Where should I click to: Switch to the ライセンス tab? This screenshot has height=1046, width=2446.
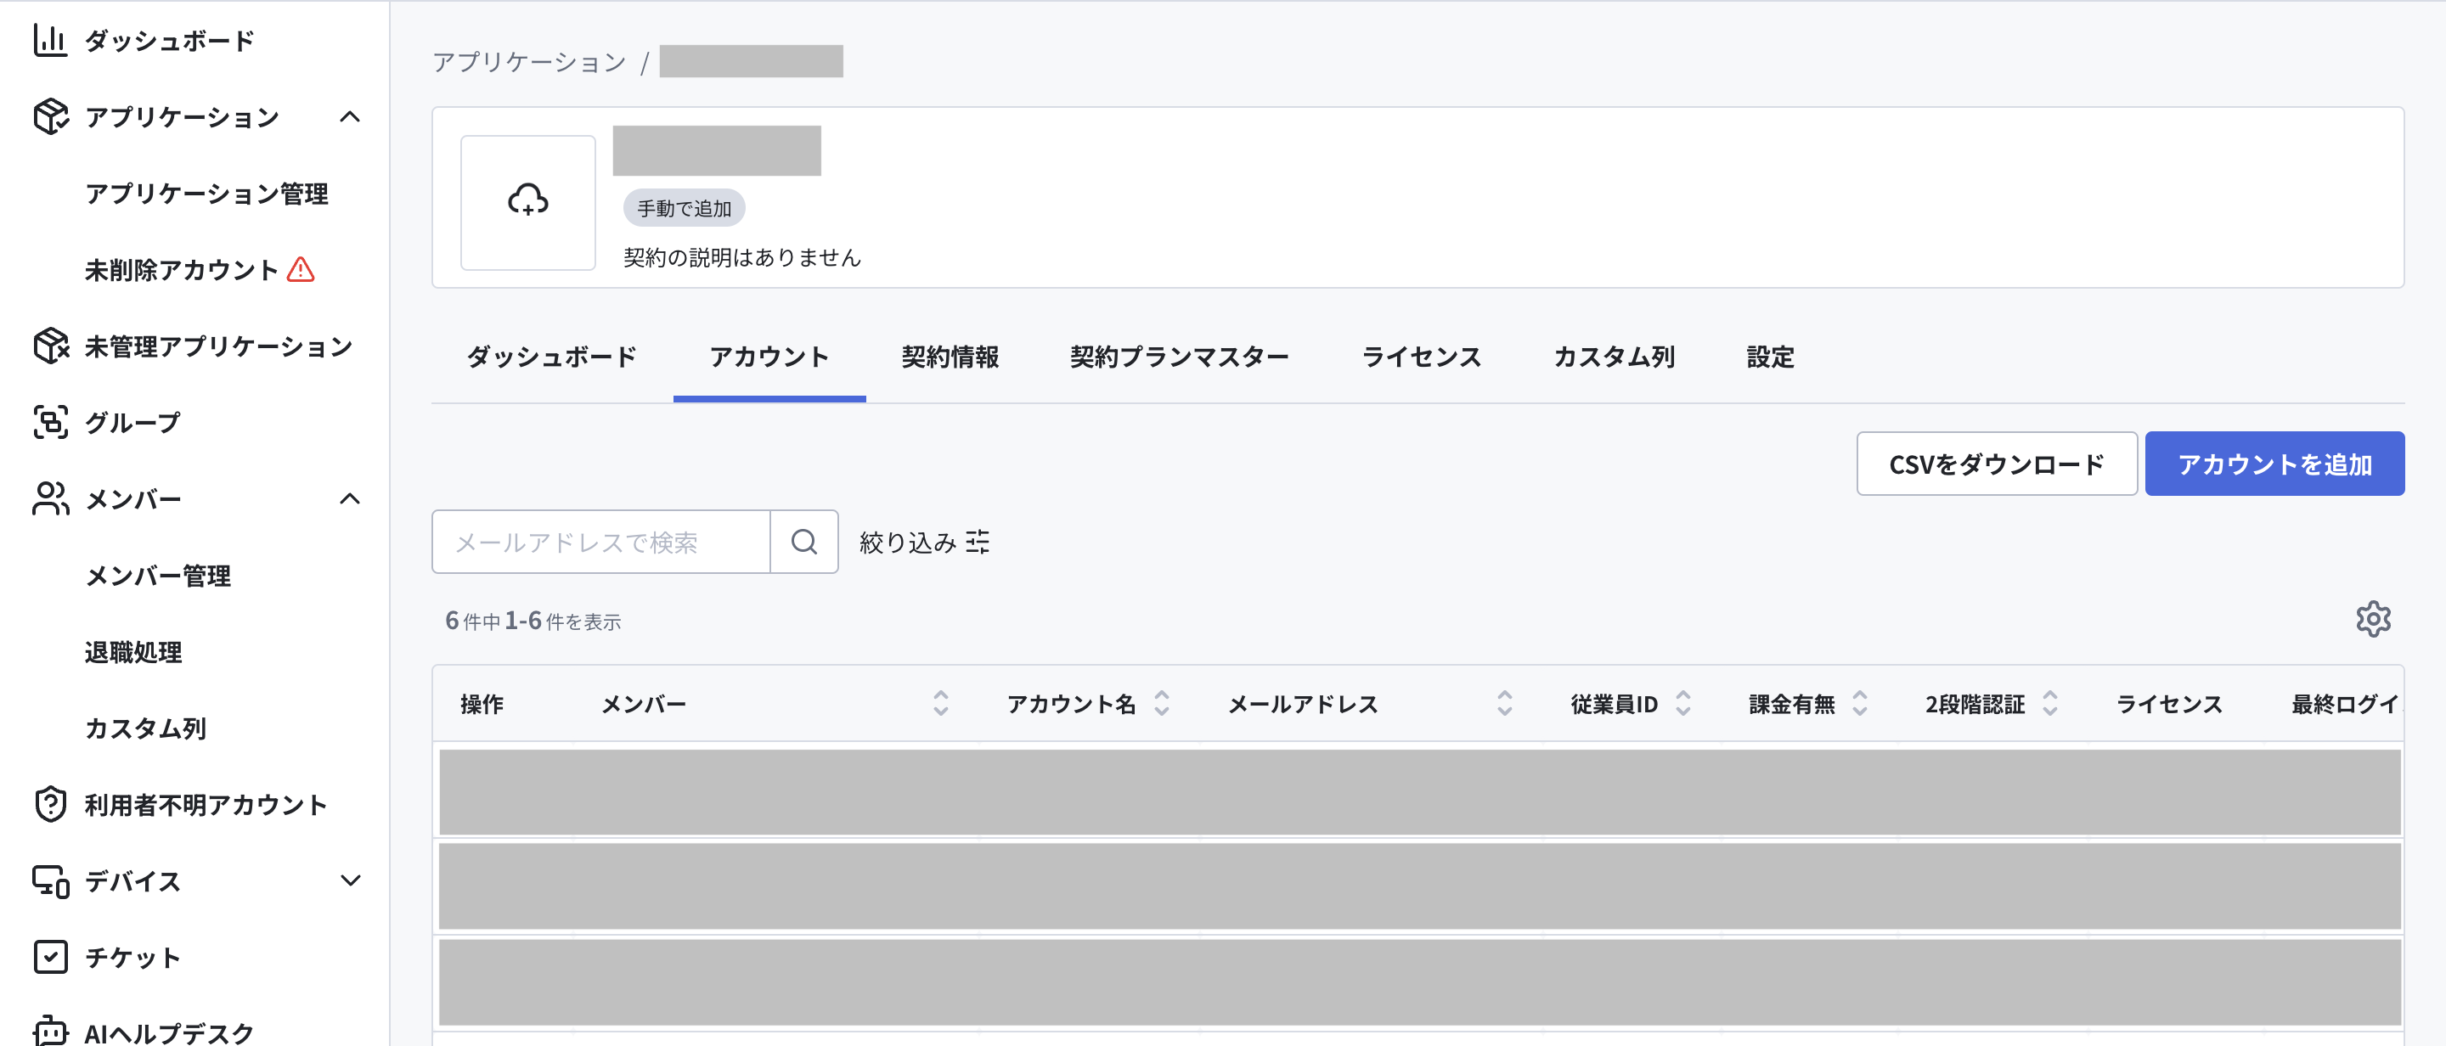[x=1422, y=357]
